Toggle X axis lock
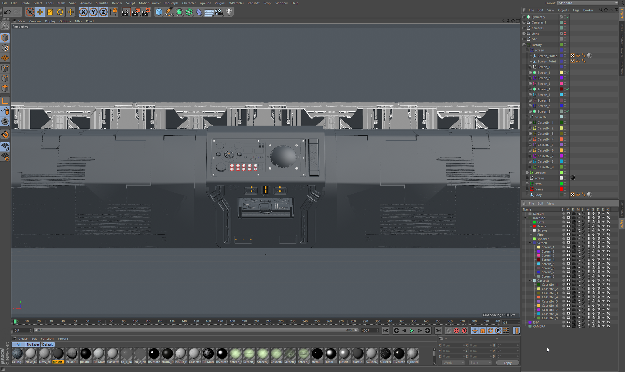Screen dimensions: 625x372 pyautogui.click(x=83, y=12)
